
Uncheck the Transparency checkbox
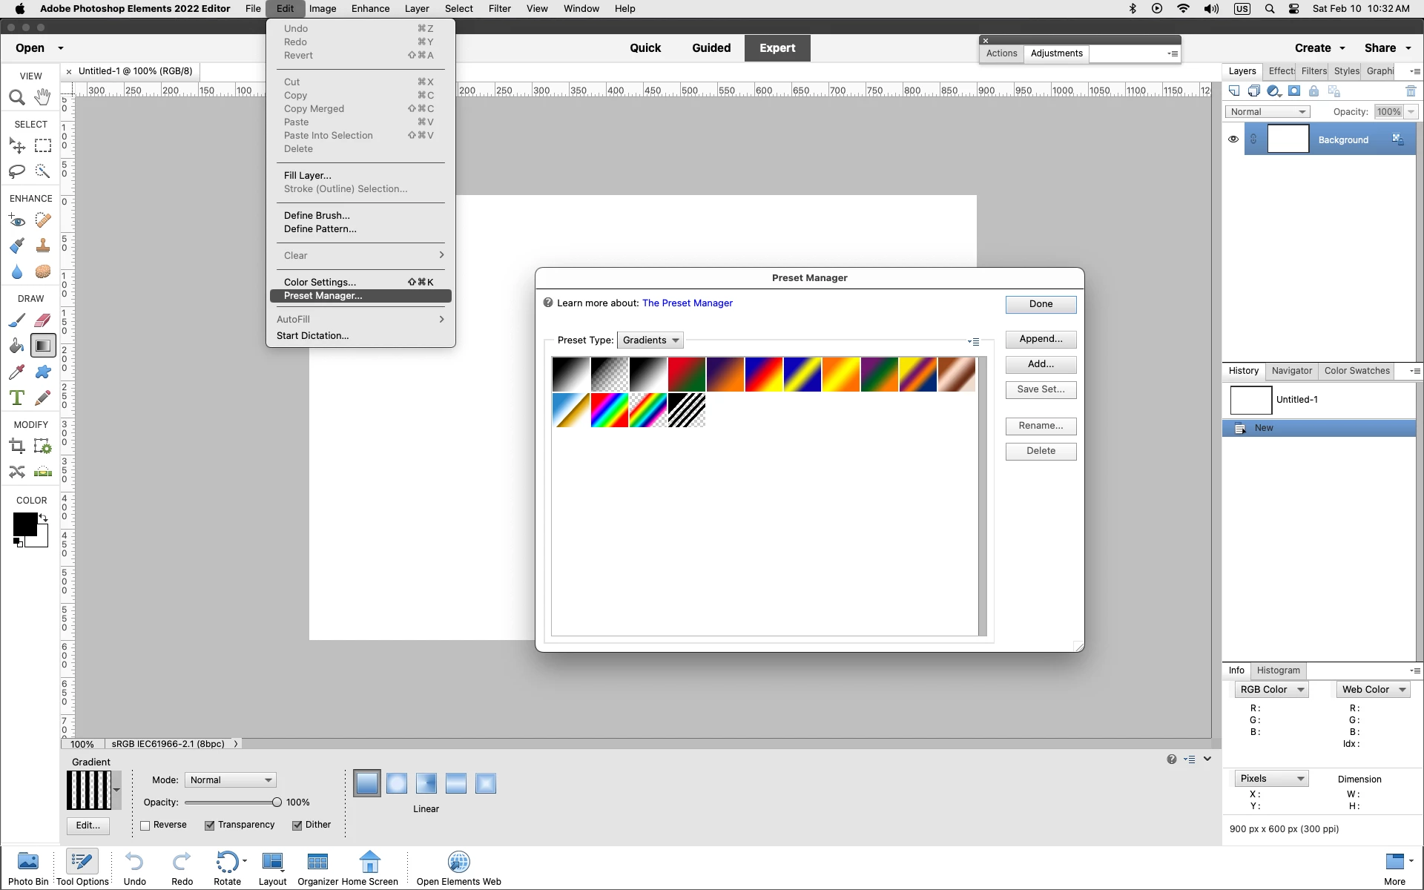[x=210, y=825]
